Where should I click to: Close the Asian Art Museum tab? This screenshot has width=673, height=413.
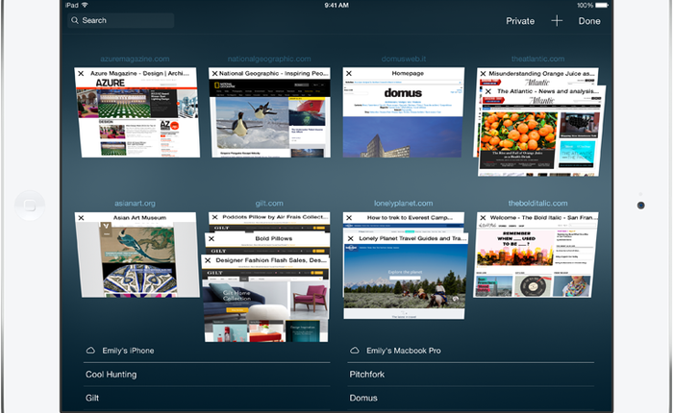tap(81, 218)
